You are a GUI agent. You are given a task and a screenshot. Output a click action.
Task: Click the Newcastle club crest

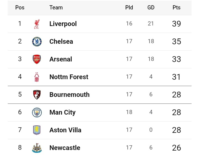click(37, 148)
